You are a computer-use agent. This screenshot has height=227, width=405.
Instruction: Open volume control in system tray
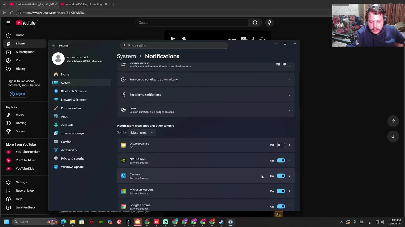(x=383, y=222)
